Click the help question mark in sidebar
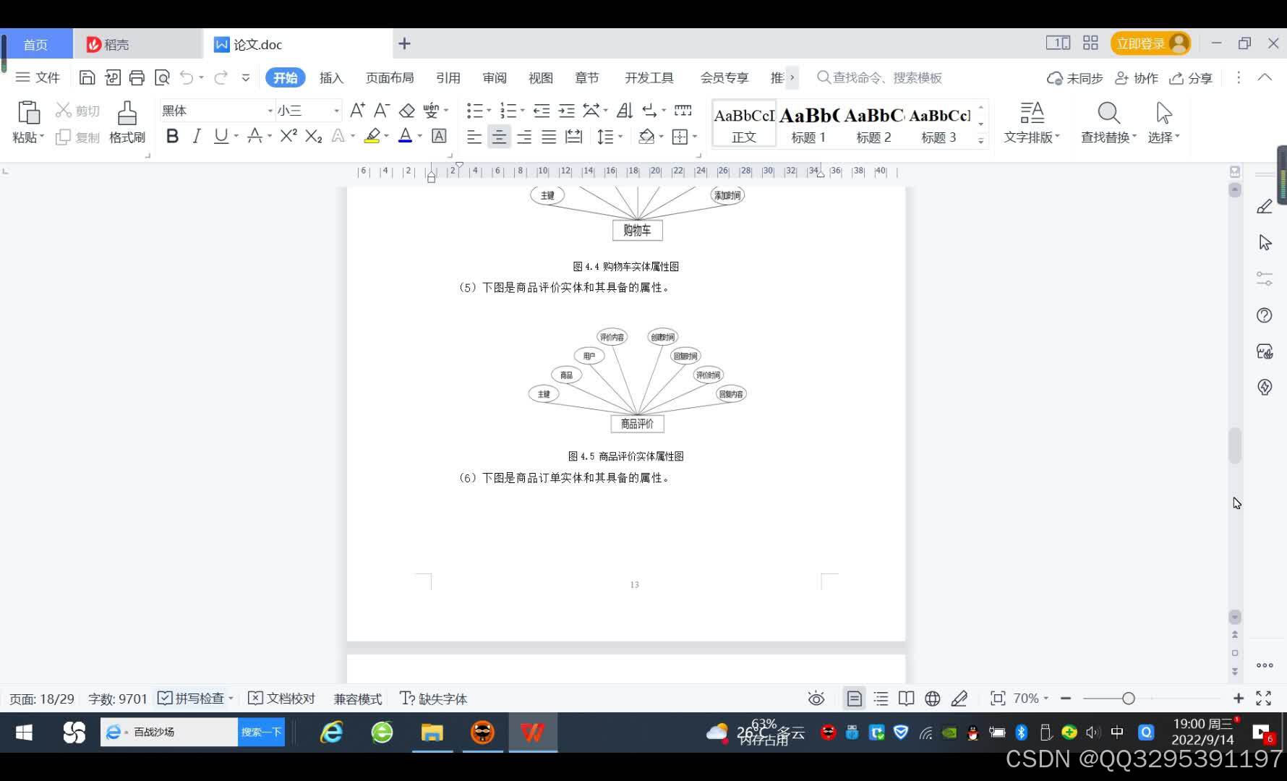Viewport: 1287px width, 781px height. pyautogui.click(x=1265, y=315)
